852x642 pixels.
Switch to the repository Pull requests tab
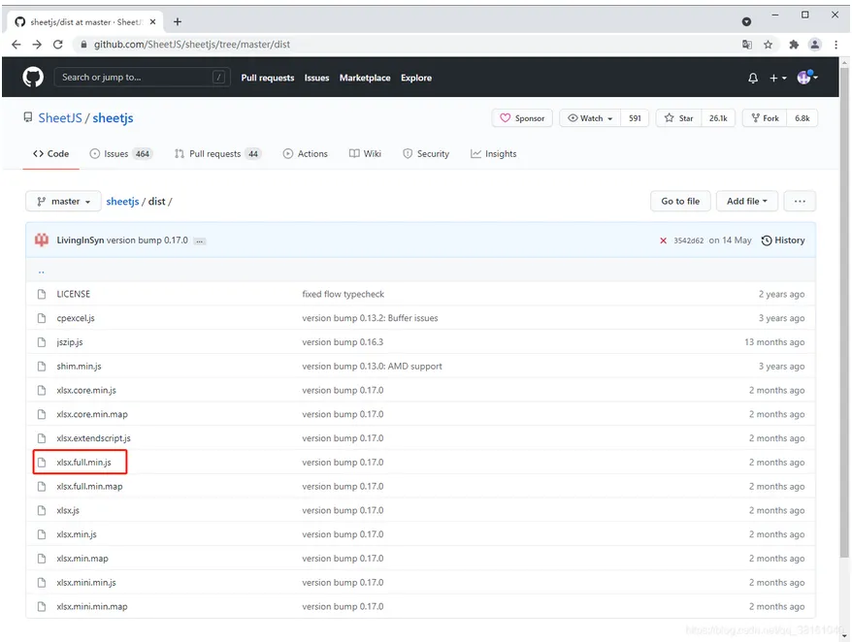coord(218,153)
